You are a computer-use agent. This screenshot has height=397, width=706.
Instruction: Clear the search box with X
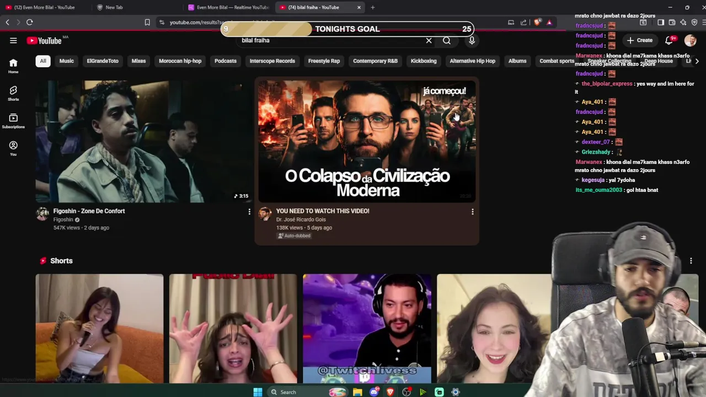tap(429, 40)
